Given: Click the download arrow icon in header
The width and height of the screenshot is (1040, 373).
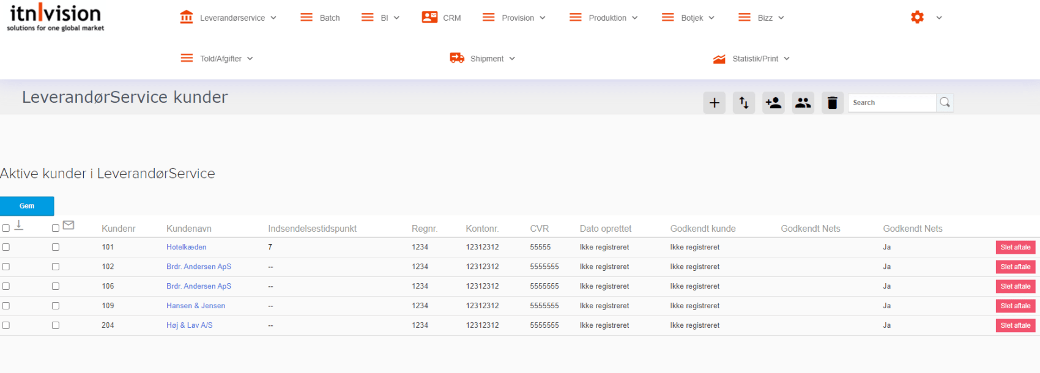Looking at the screenshot, I should 19,226.
